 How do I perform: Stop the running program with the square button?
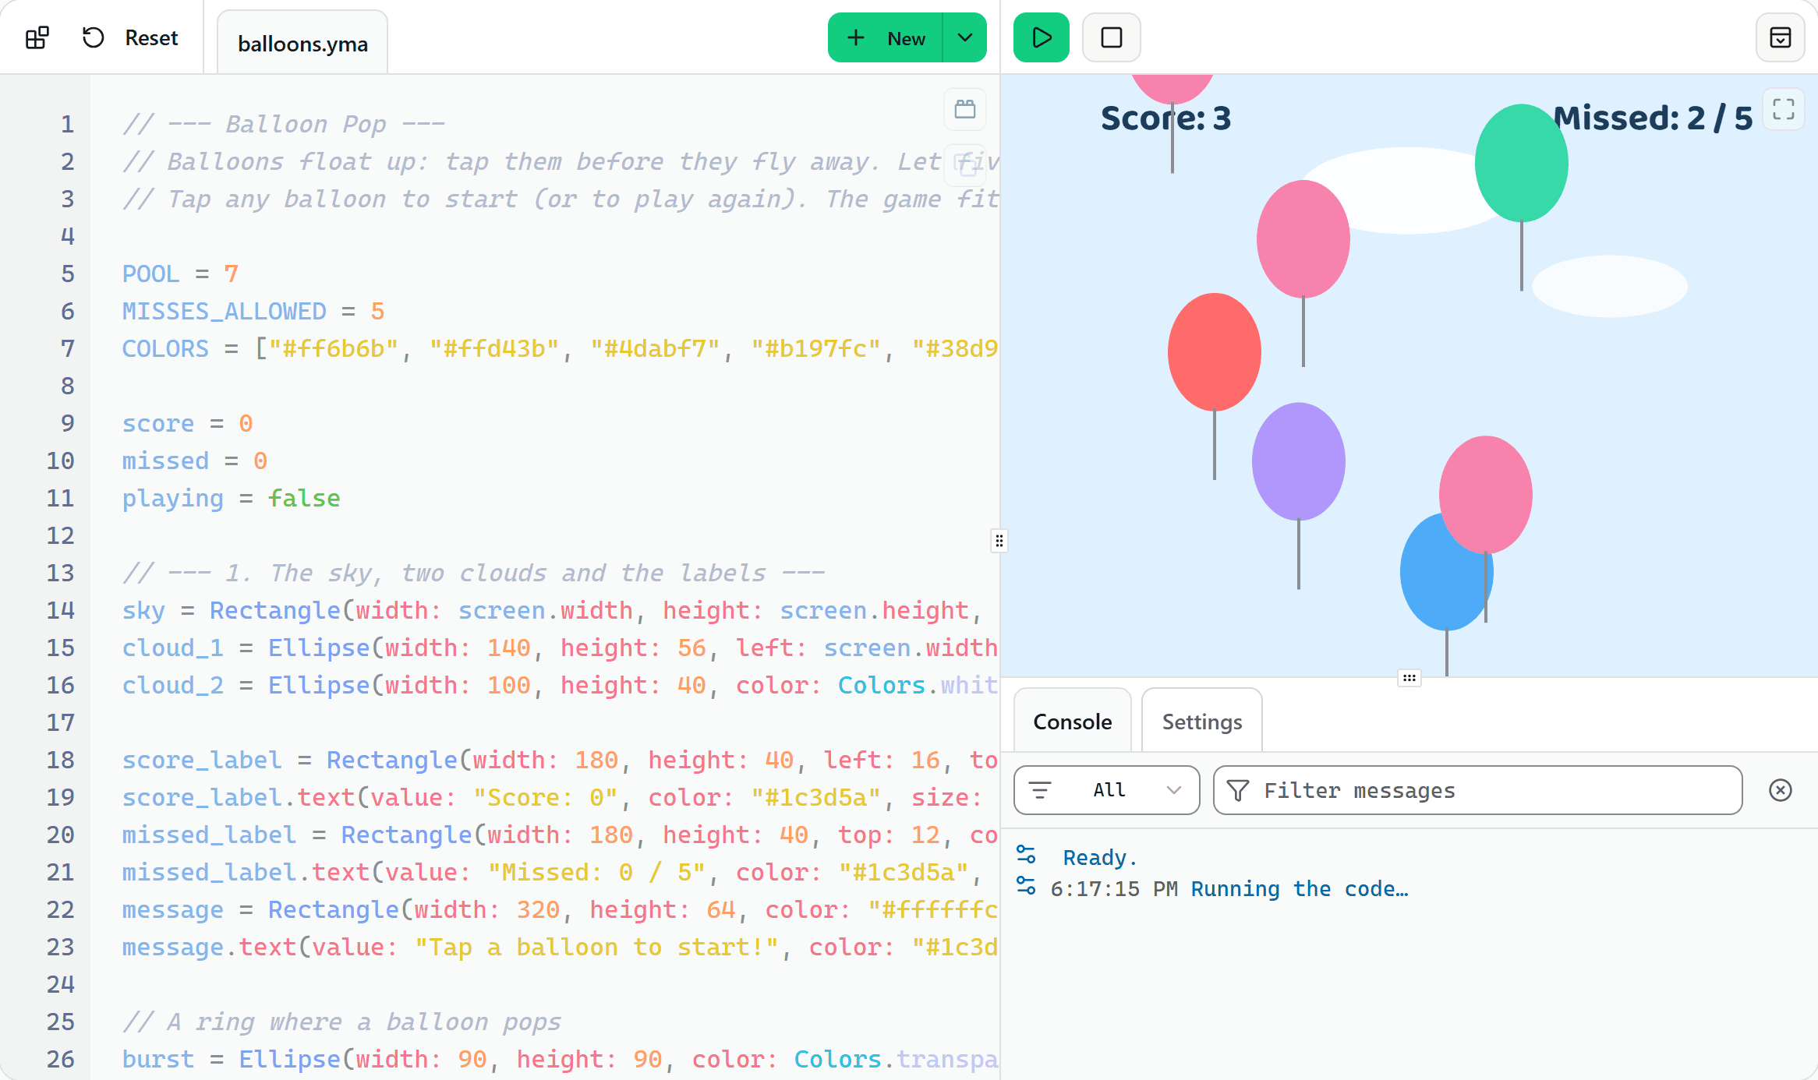point(1112,37)
